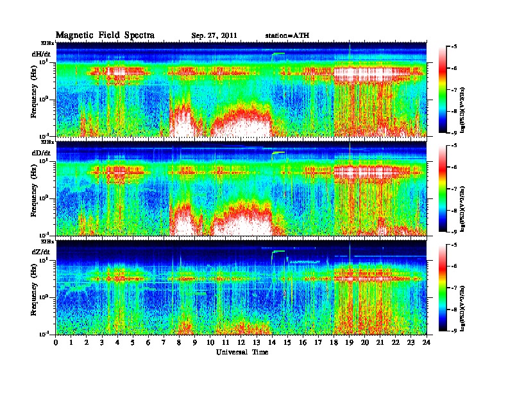Click the "Magnetic Field Spectra" title
The height and width of the screenshot is (393, 508).
105,35
